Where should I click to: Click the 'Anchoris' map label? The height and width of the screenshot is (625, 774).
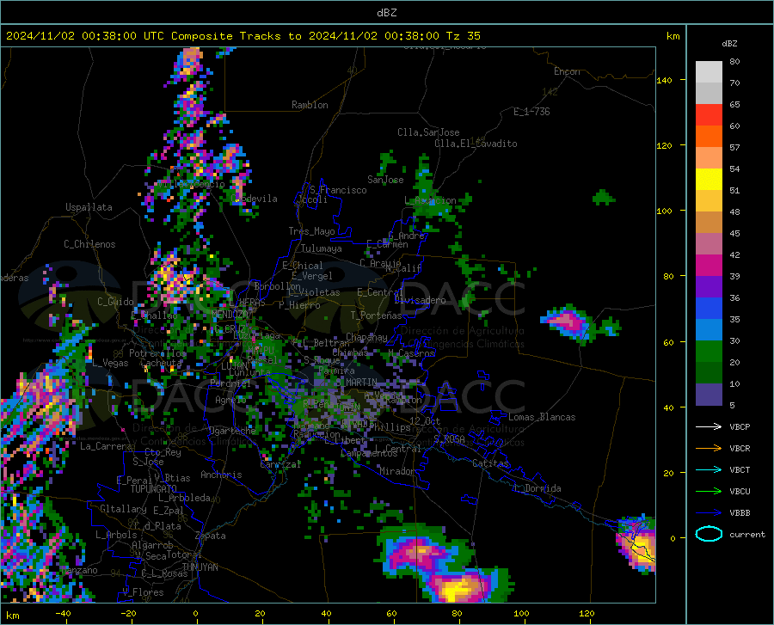pos(221,475)
